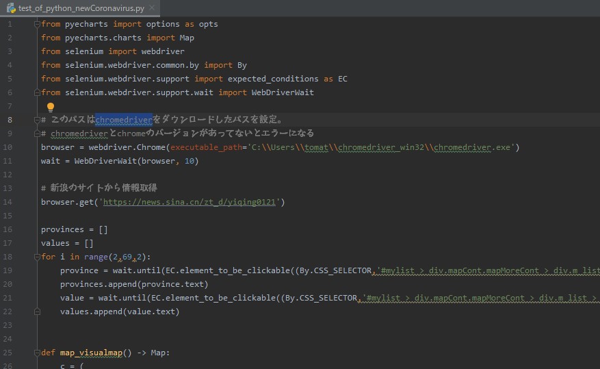Viewport: 600px width, 369px height.
Task: Collapse the for loop at line 18
Action: (37, 257)
